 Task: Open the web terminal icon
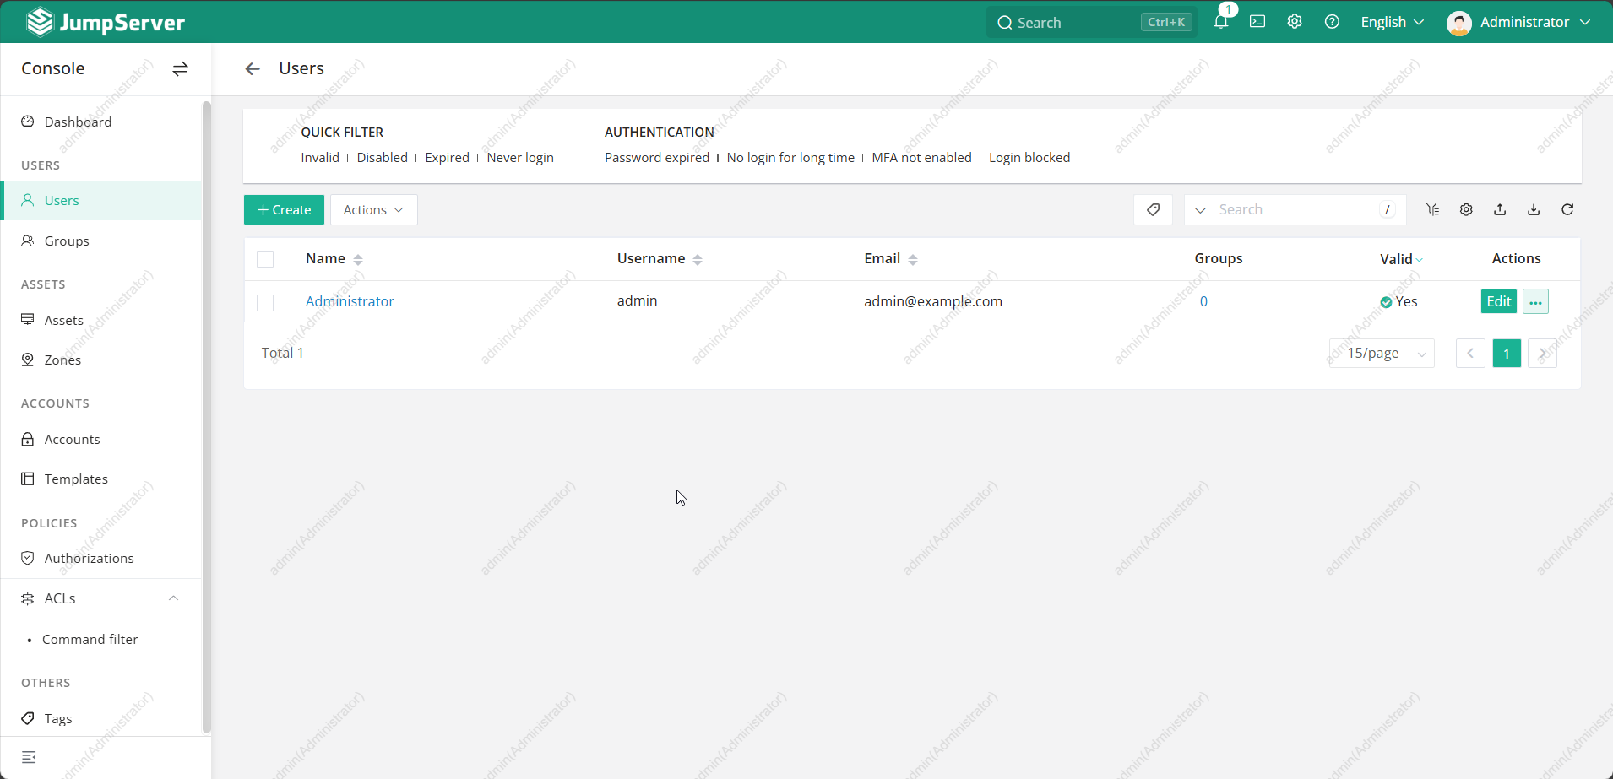pyautogui.click(x=1257, y=22)
